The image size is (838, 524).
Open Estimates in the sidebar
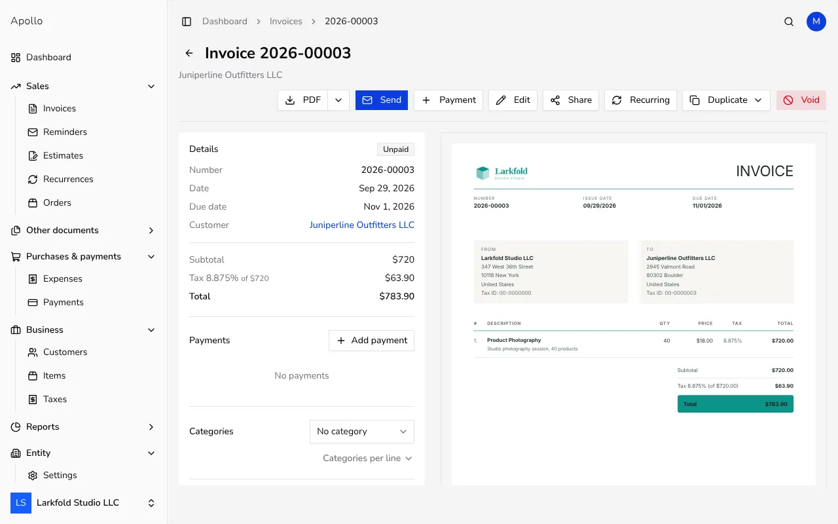(92, 156)
